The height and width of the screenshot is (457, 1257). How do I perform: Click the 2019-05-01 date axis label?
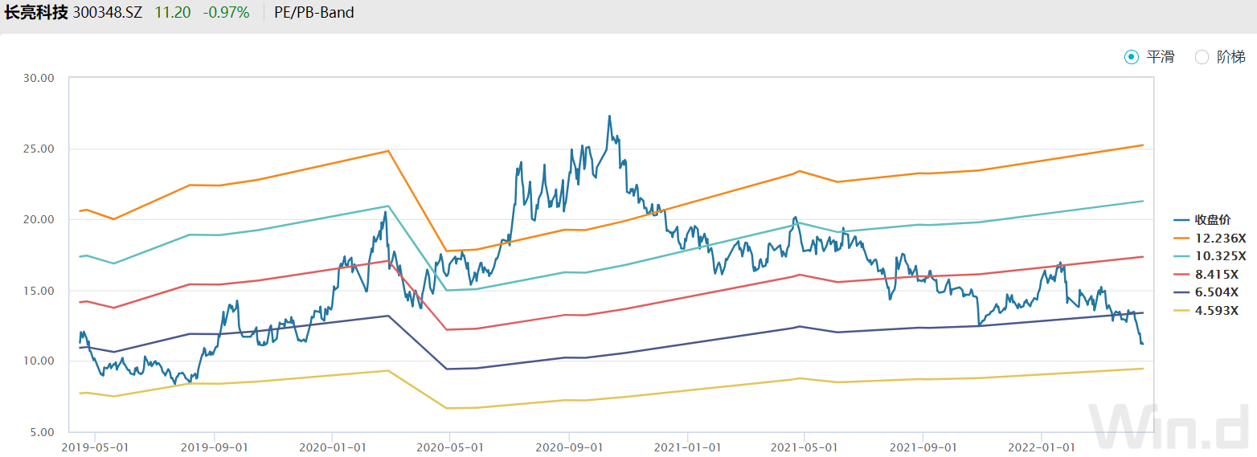(96, 446)
